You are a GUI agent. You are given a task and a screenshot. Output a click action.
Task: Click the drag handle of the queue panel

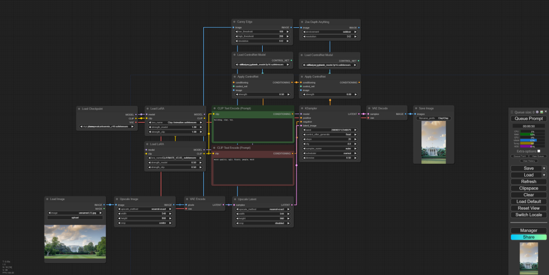click(511, 112)
